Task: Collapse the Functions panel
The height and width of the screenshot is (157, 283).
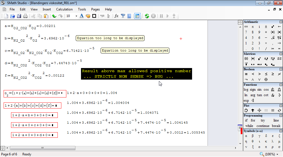Action: pos(281,85)
